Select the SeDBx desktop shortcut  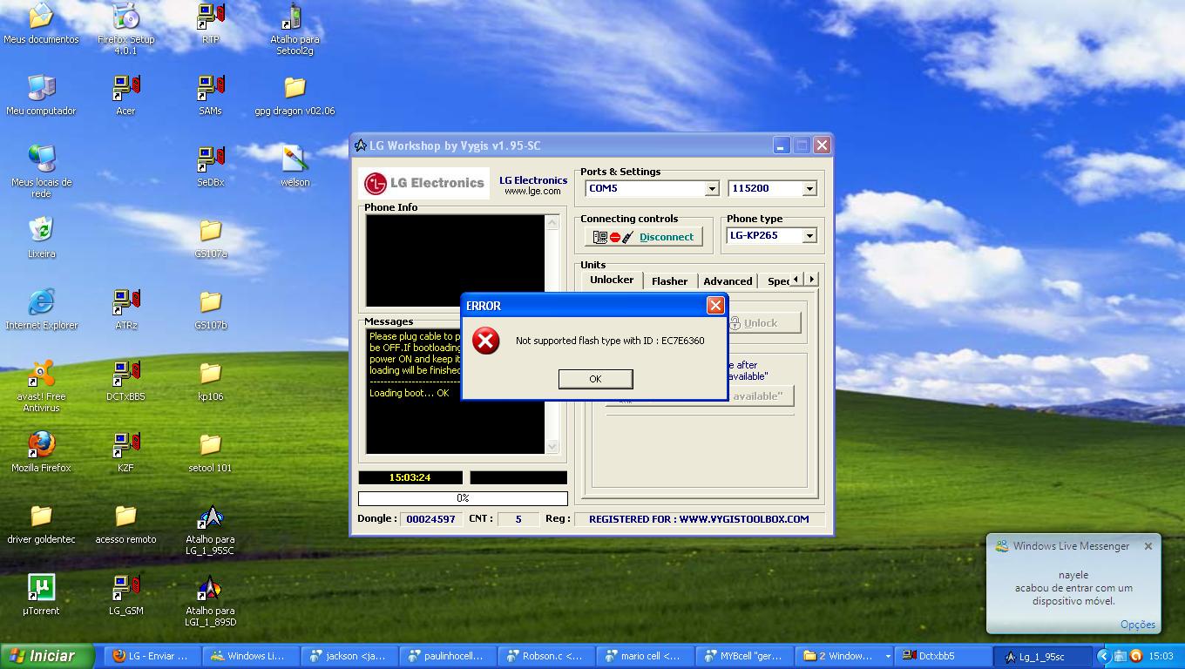(x=210, y=166)
